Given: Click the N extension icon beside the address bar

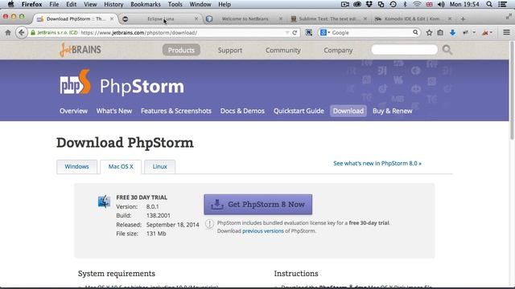Looking at the screenshot, I should [x=309, y=32].
